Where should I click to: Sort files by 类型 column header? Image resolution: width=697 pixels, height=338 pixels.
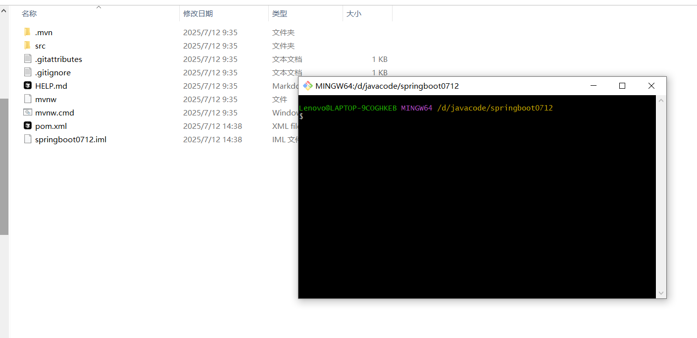click(x=280, y=14)
